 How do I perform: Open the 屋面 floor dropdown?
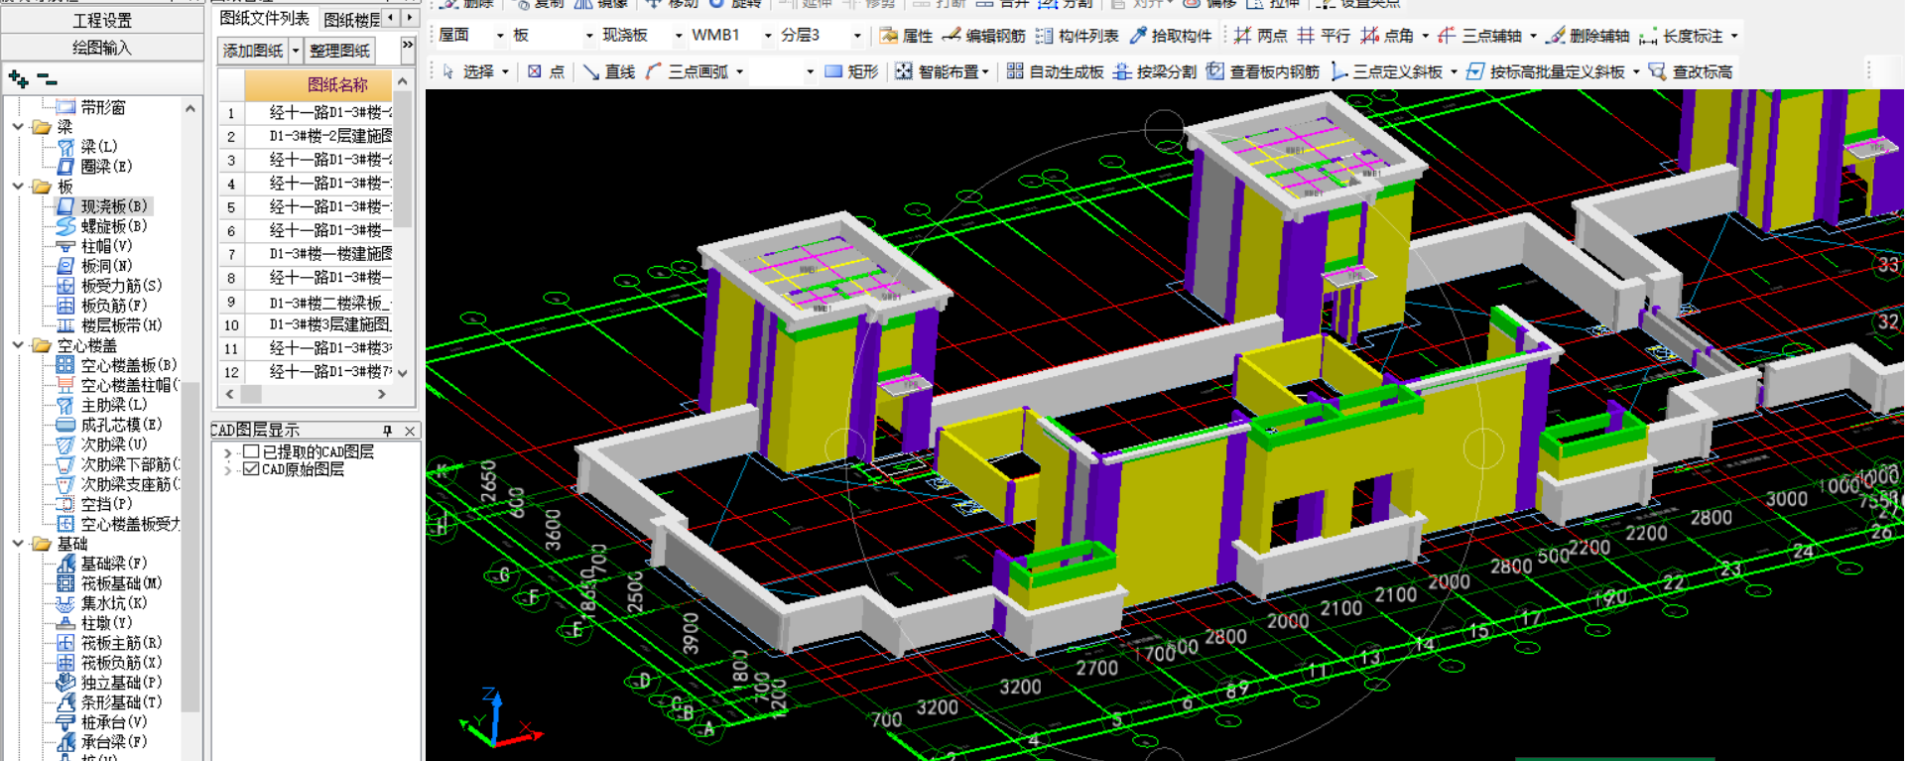(x=500, y=36)
